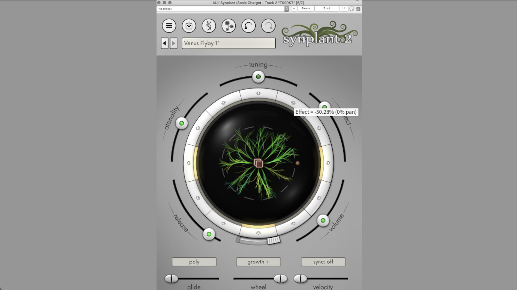Click the undo arrow icon
Image resolution: width=517 pixels, height=290 pixels.
point(248,26)
